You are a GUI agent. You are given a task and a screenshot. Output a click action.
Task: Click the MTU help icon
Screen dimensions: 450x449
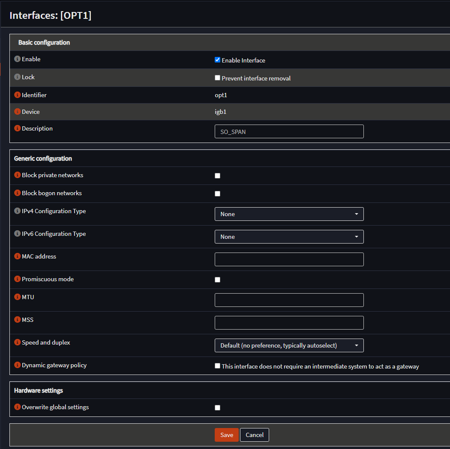(x=17, y=297)
